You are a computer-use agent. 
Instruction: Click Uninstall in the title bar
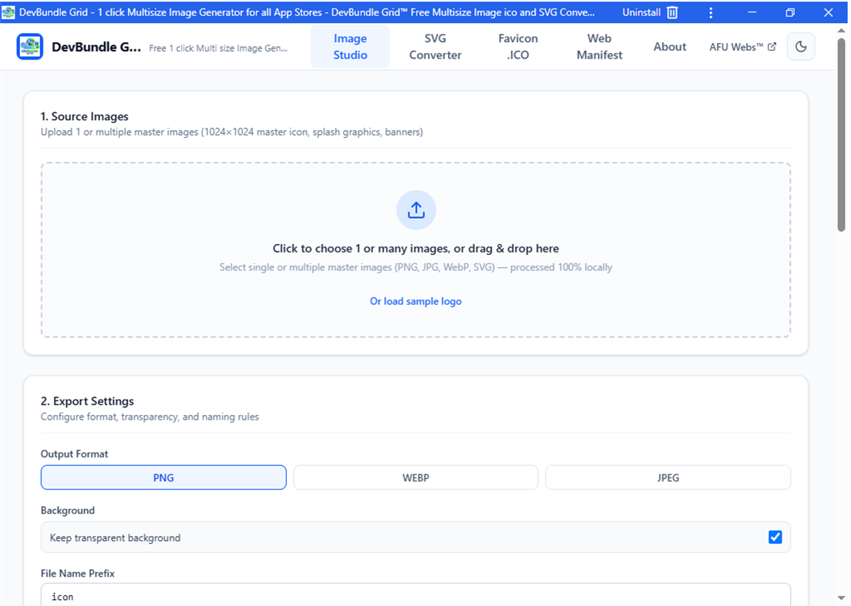click(x=641, y=12)
